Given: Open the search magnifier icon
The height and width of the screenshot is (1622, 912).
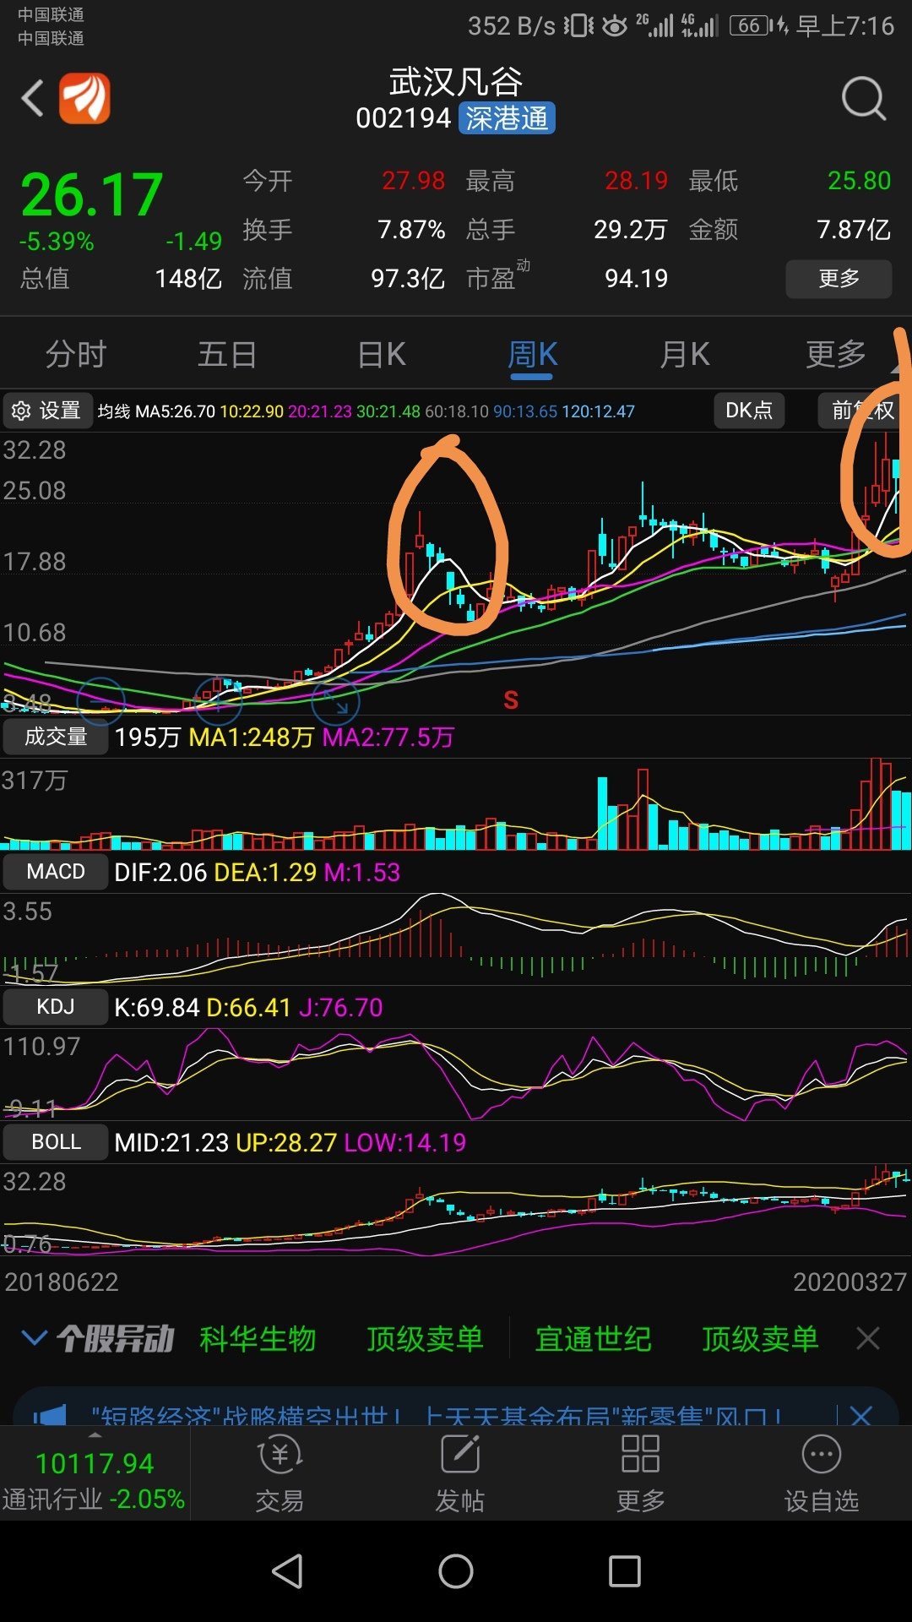Looking at the screenshot, I should coord(863,99).
